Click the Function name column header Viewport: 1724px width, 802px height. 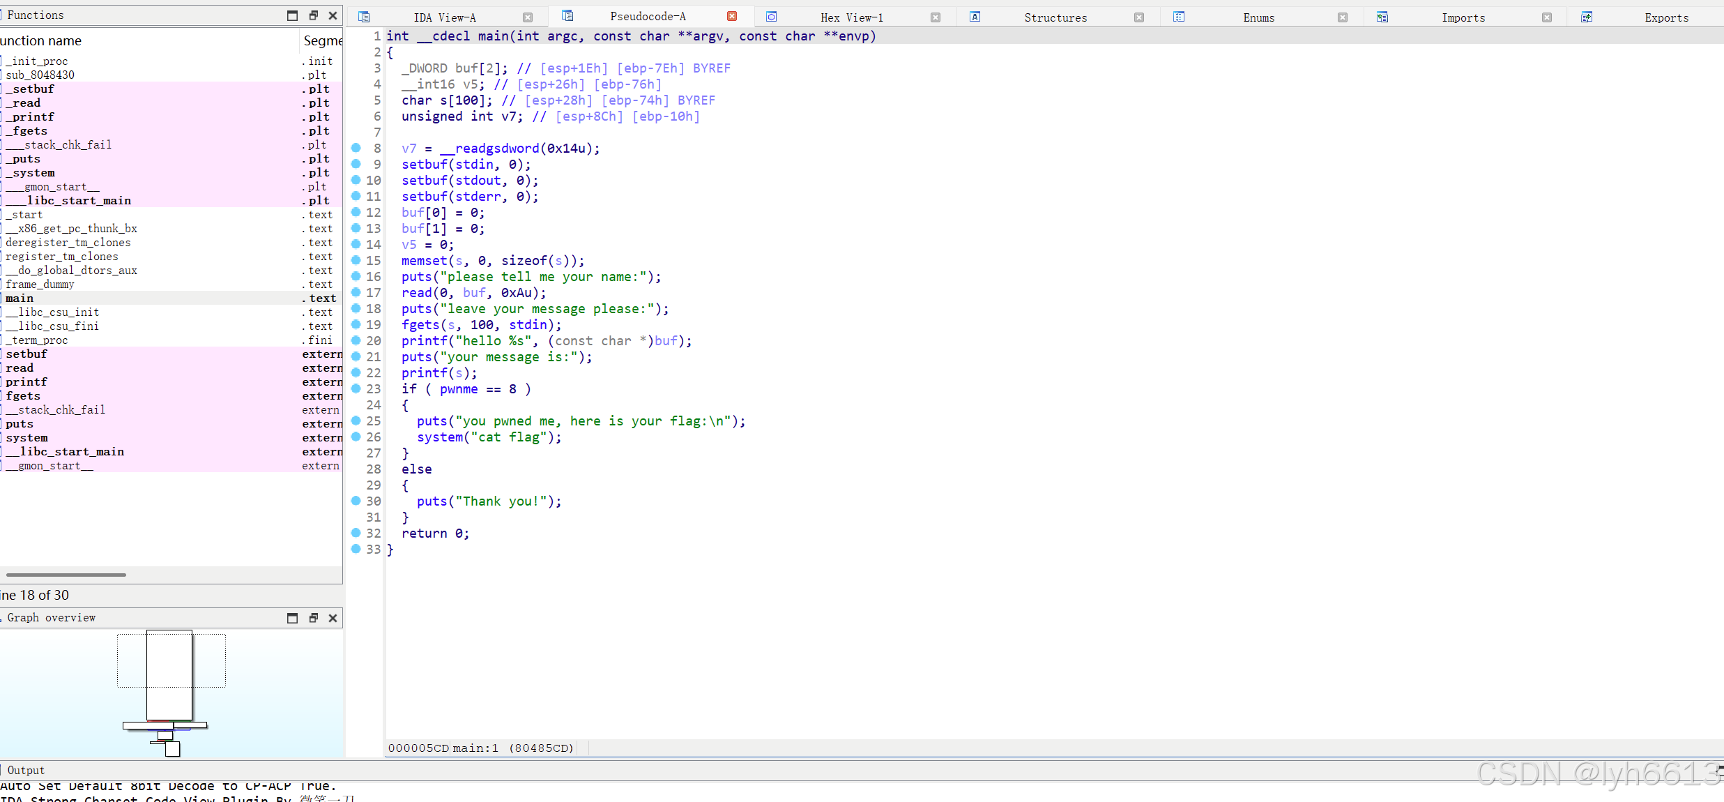click(x=42, y=41)
